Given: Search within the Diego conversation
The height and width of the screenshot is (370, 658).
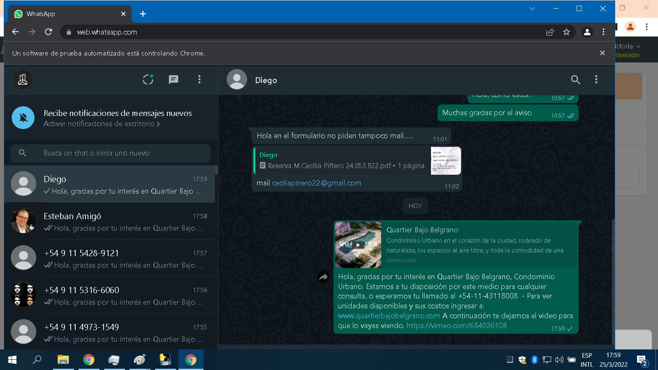Looking at the screenshot, I should 575,80.
